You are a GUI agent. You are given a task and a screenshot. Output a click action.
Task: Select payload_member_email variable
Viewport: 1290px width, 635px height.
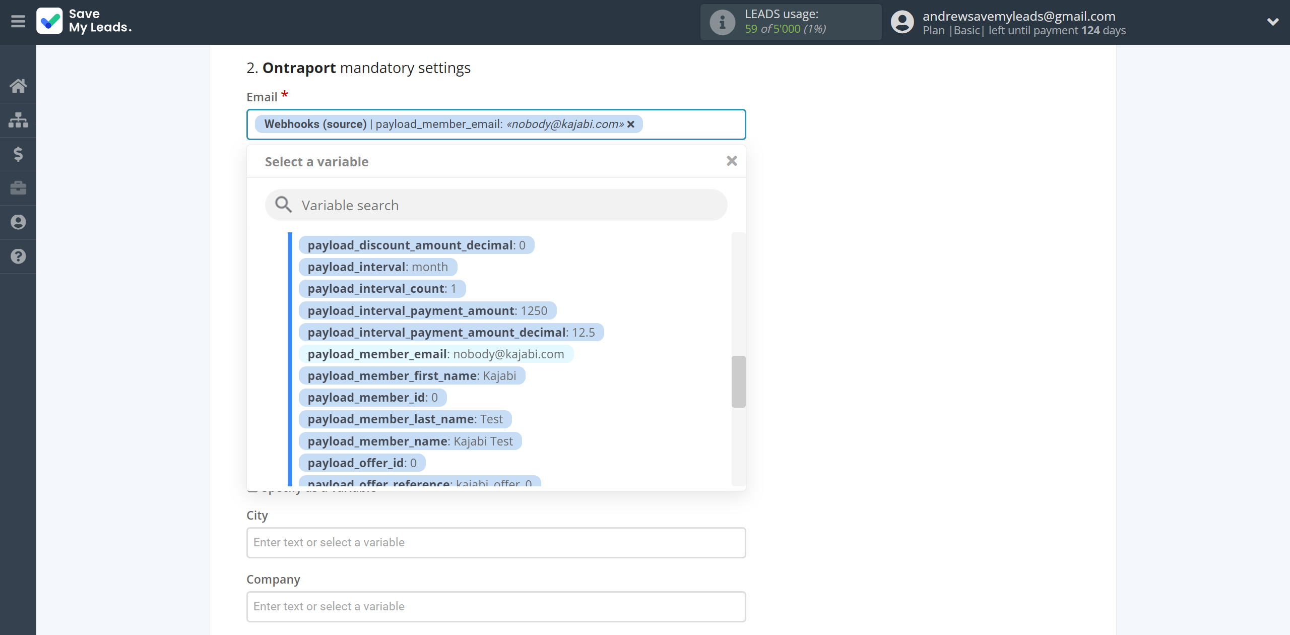coord(436,354)
